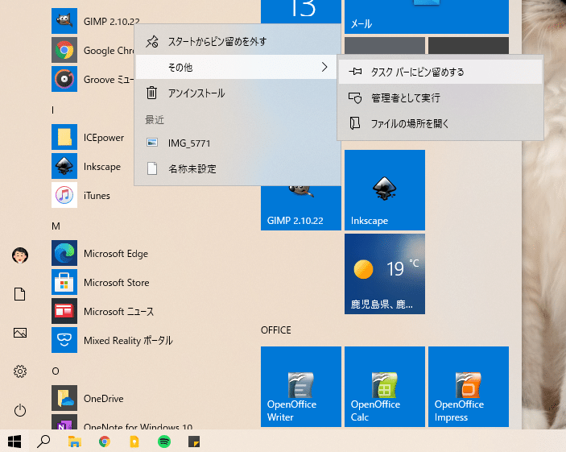566x452 pixels.
Task: Click the letter M section header
Action: [56, 226]
